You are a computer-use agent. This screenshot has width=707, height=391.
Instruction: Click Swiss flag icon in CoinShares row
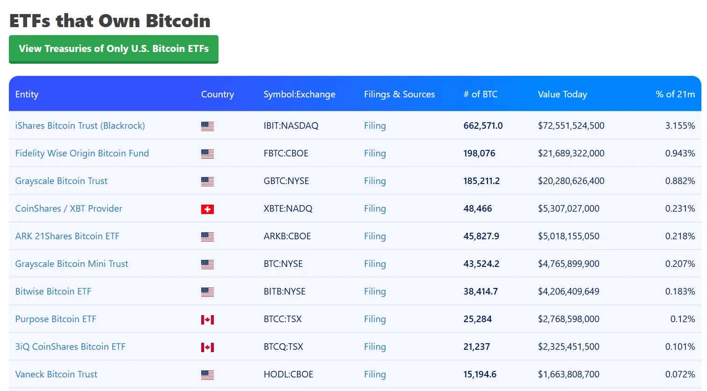pos(207,209)
